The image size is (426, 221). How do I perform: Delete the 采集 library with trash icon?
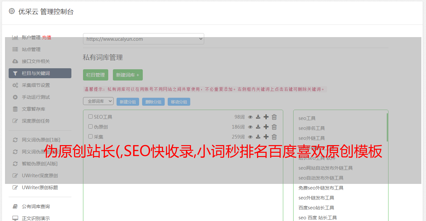[x=274, y=137]
